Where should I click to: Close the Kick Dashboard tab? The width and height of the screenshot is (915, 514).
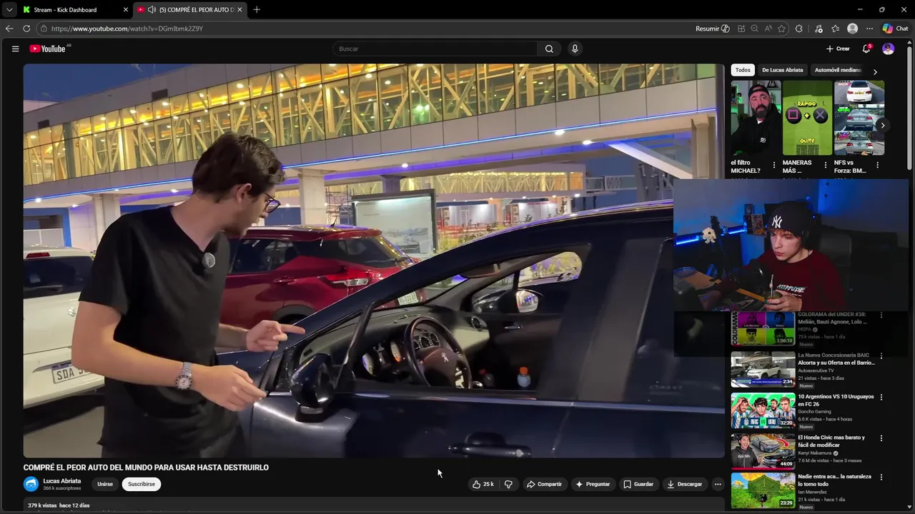coord(126,10)
